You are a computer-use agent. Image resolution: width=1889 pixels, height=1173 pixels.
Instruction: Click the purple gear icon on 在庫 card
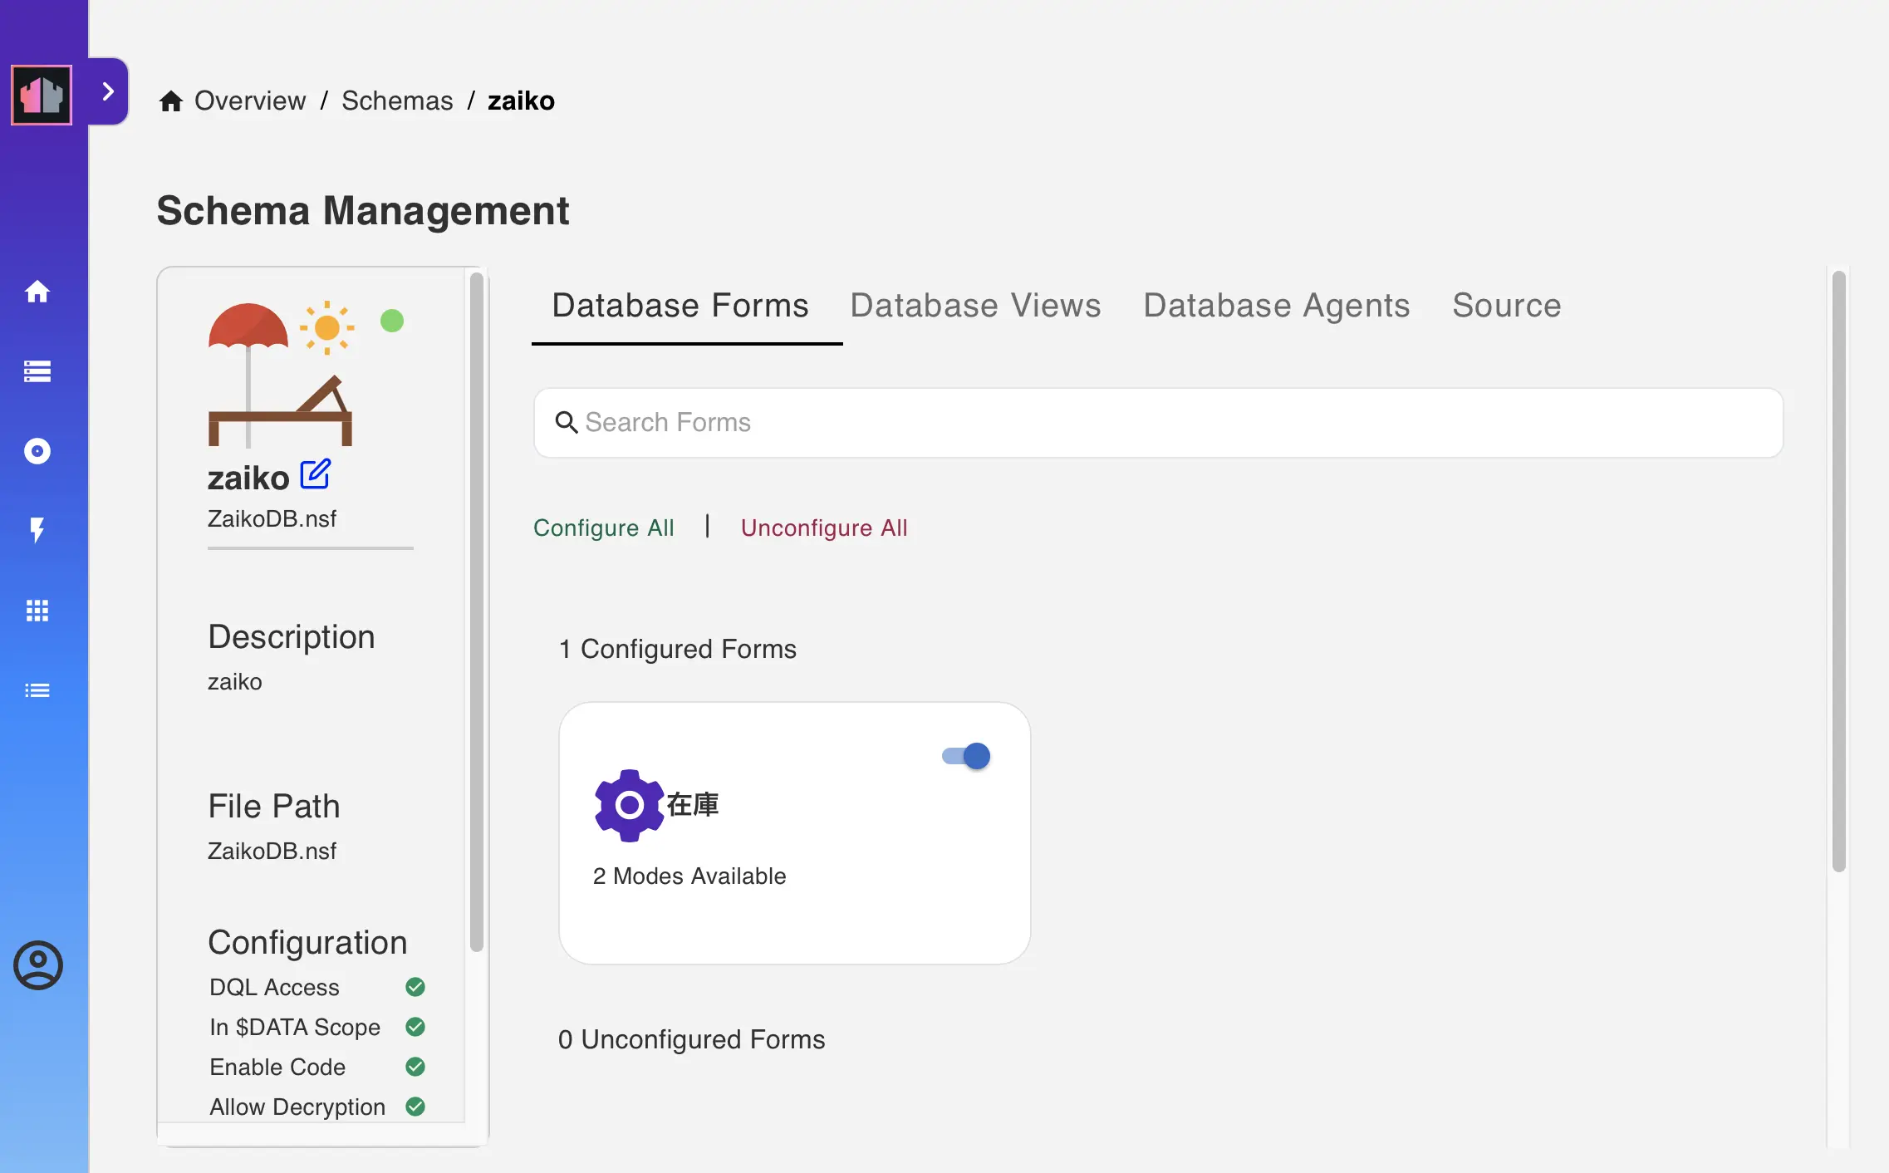pyautogui.click(x=630, y=805)
